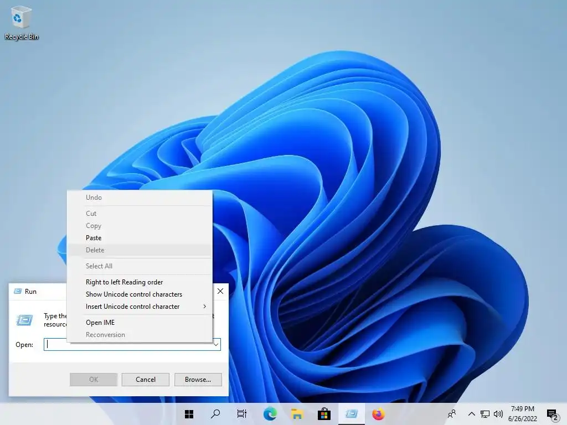Click the large Run icon in the dialog body

[24, 320]
